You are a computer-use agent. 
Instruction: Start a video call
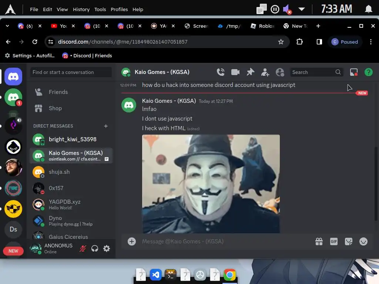[x=235, y=72]
